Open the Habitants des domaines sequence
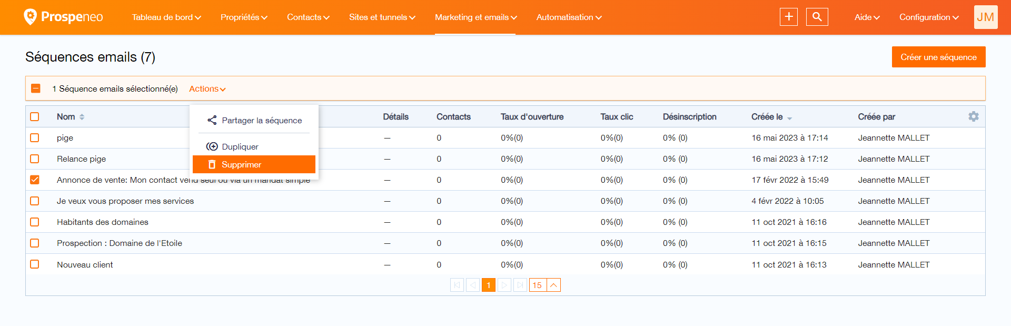This screenshot has width=1011, height=326. [103, 222]
